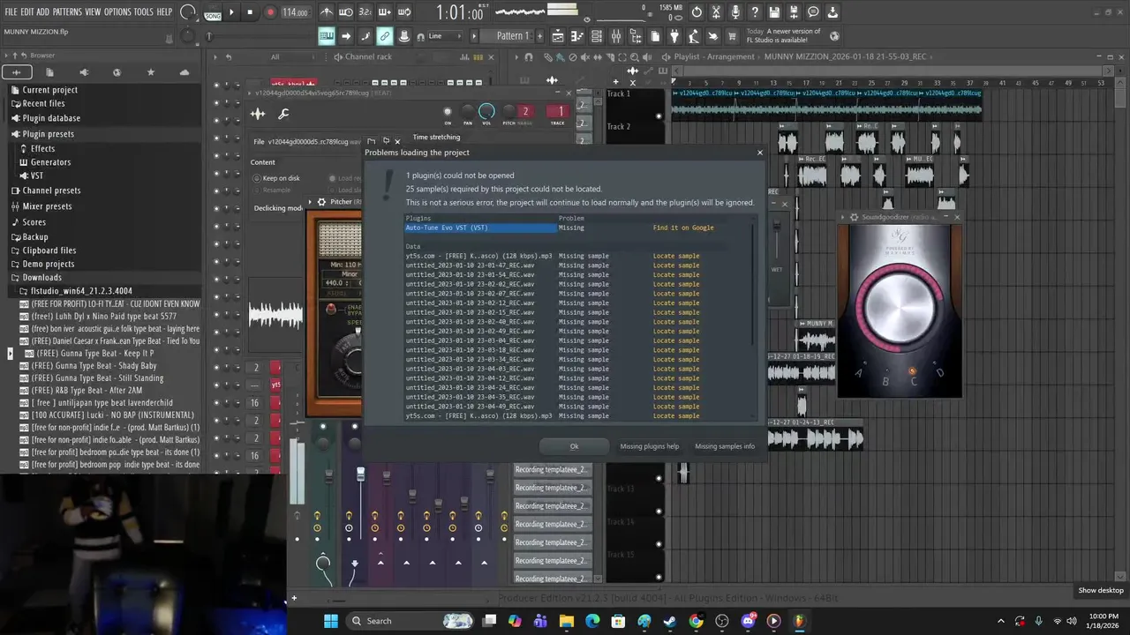The height and width of the screenshot is (635, 1130).
Task: Toggle the metronome icon
Action: 327,12
